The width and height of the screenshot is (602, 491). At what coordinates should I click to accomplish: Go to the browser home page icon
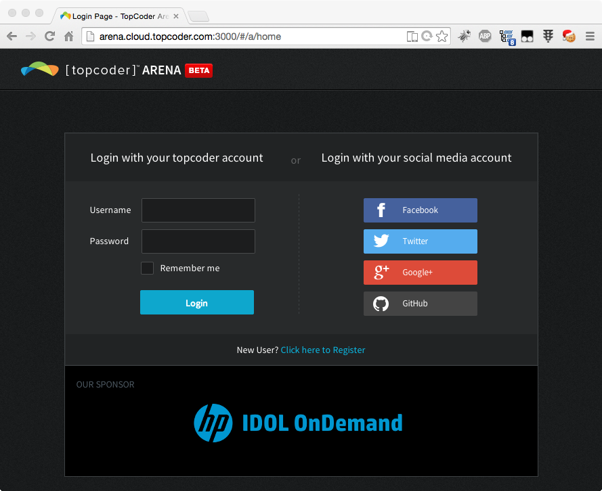click(x=68, y=37)
